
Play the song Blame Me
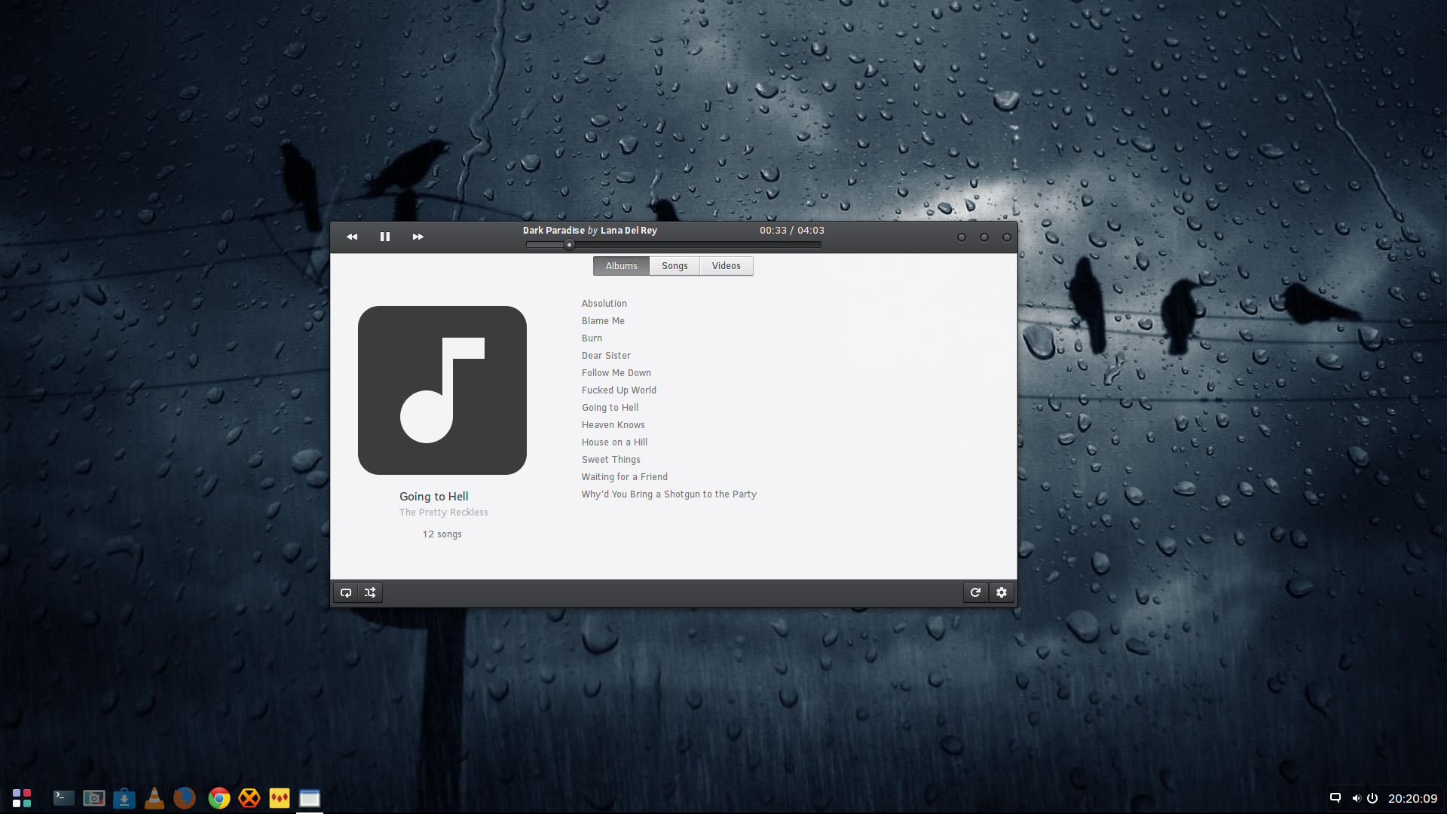click(603, 321)
